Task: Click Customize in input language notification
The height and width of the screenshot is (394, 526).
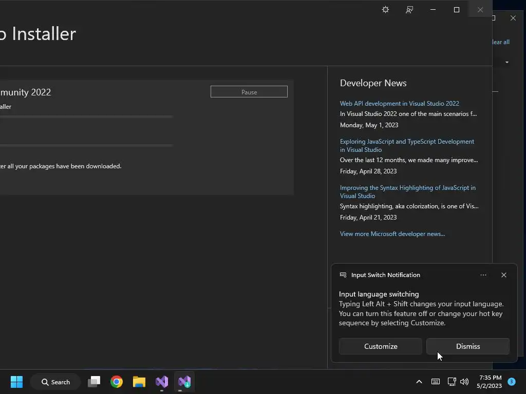Action: [x=381, y=346]
